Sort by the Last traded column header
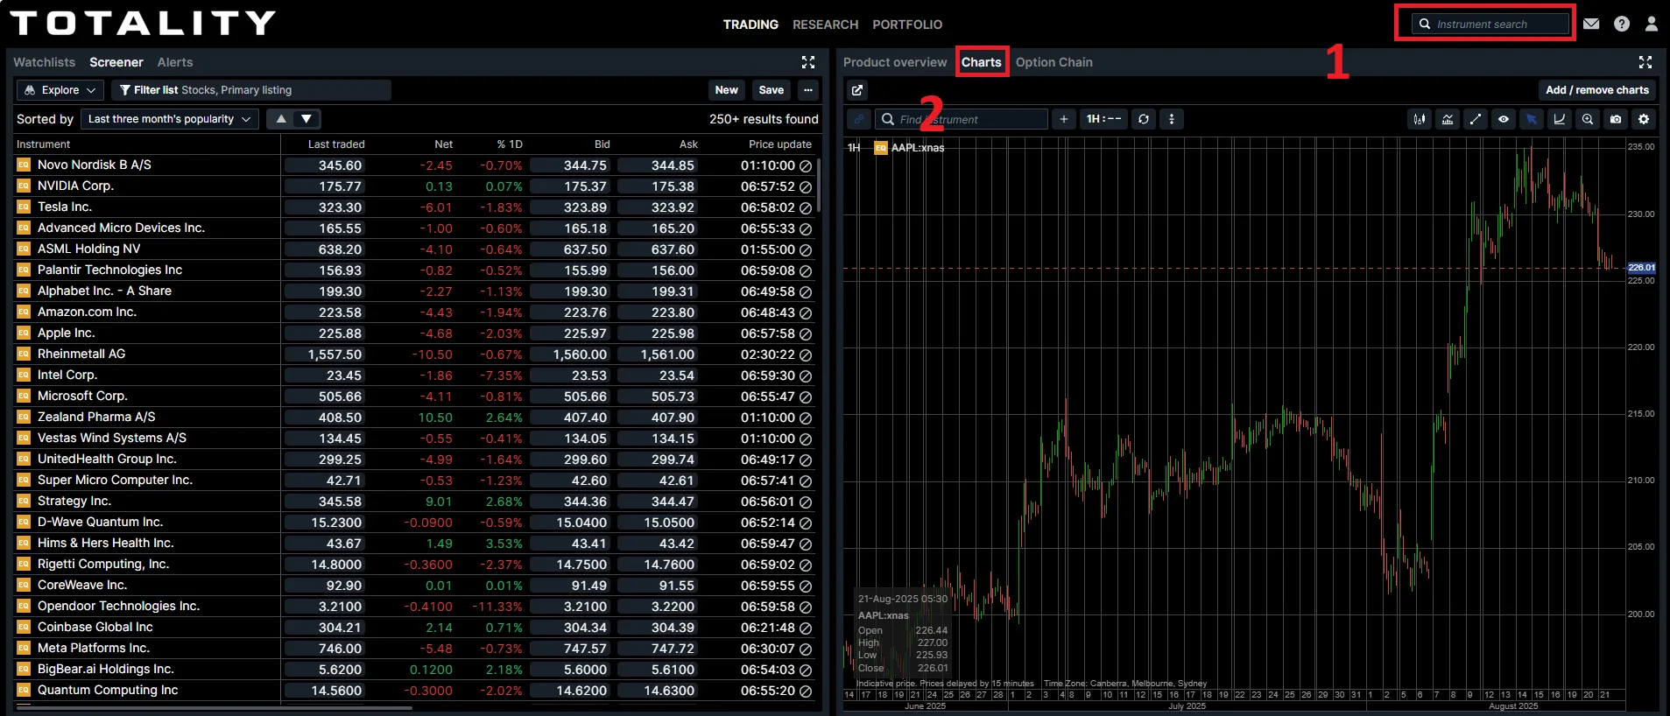1670x716 pixels. [336, 144]
